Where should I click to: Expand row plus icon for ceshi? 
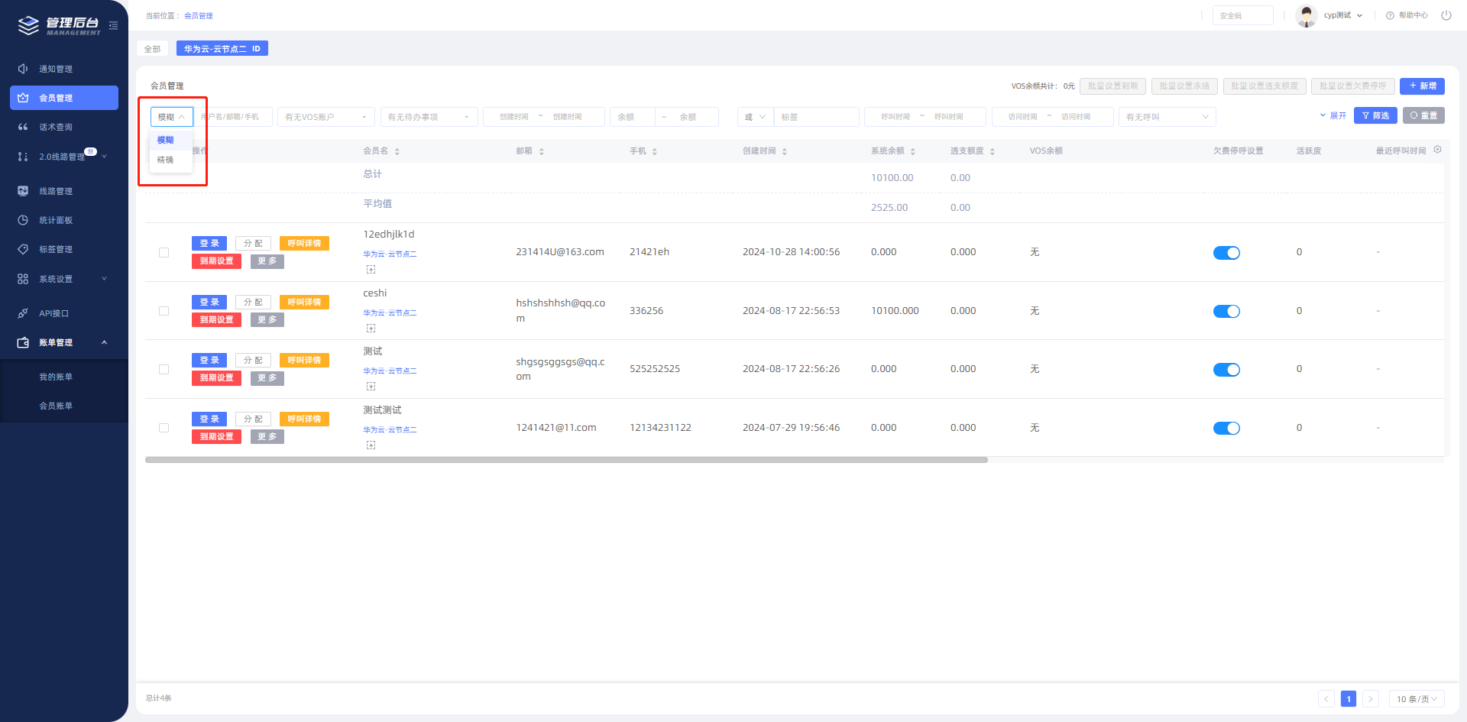371,328
